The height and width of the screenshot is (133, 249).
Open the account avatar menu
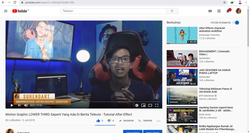point(238,11)
